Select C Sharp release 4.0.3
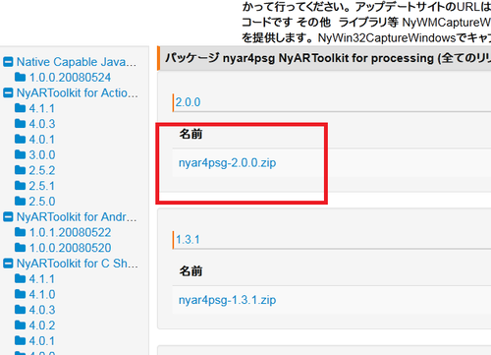This screenshot has height=355, width=491. coord(42,310)
